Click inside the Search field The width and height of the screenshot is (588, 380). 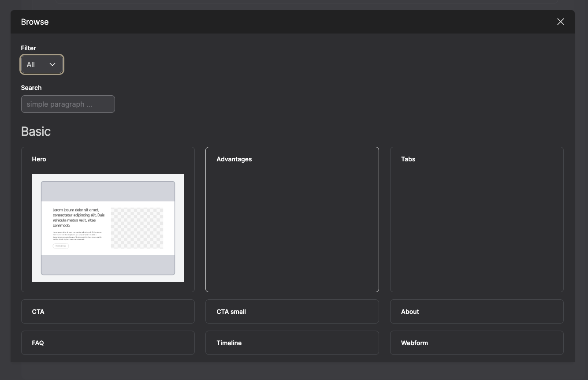tap(68, 104)
